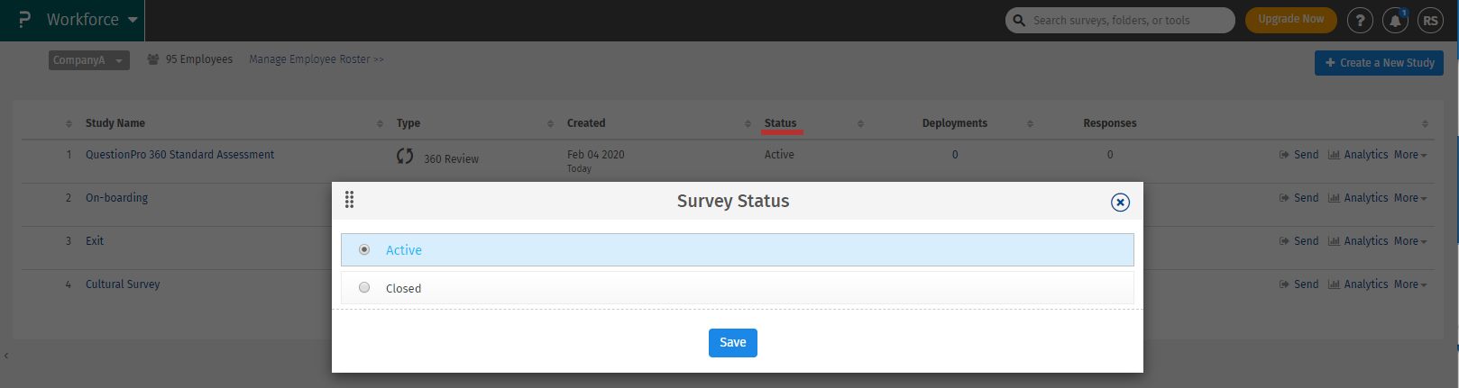
Task: Open the notifications bell icon
Action: pos(1396,20)
